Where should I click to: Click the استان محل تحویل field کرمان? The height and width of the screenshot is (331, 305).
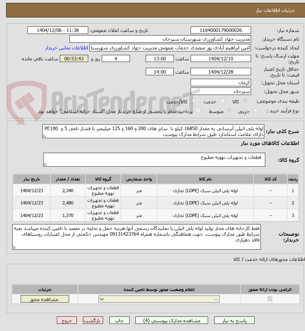click(221, 83)
